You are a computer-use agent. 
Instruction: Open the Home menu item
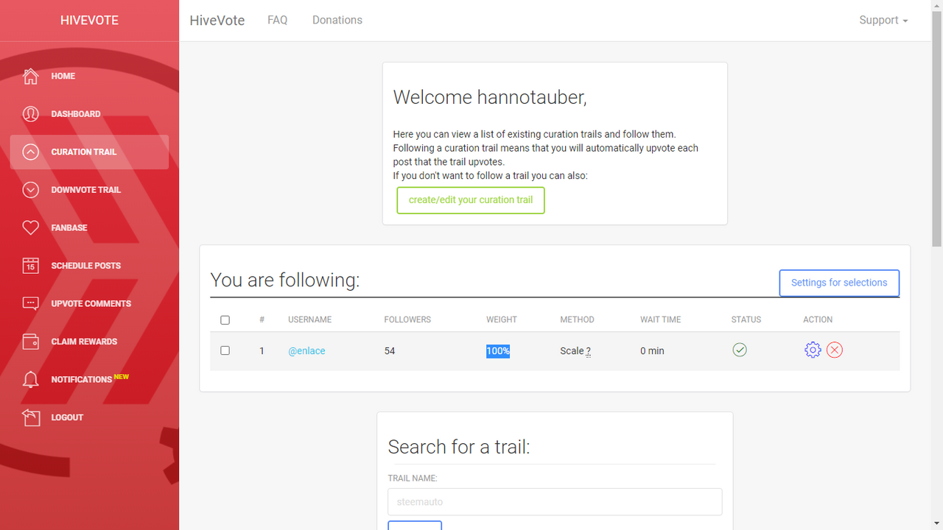[x=89, y=76]
